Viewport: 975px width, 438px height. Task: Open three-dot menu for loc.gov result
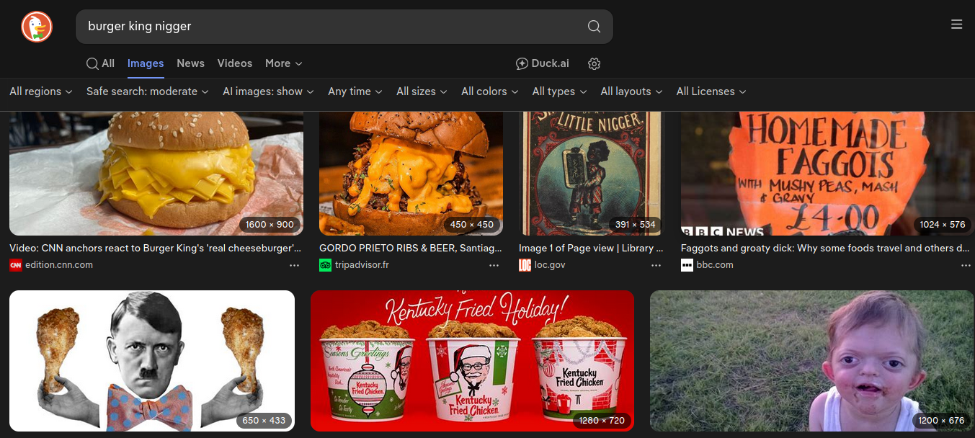pos(656,265)
